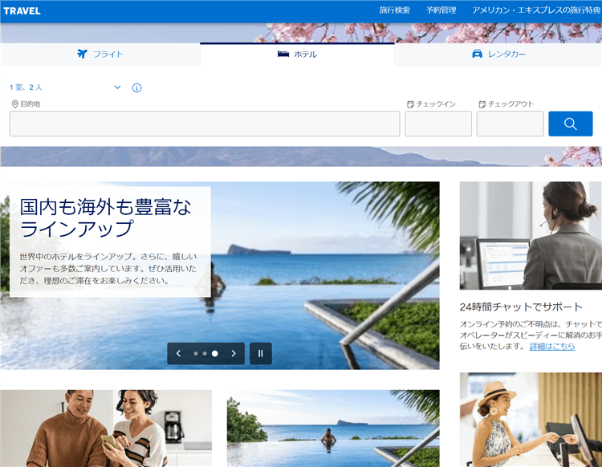This screenshot has height=467, width=602.
Task: Click the airplane icon in フライト tab
Action: pos(81,54)
